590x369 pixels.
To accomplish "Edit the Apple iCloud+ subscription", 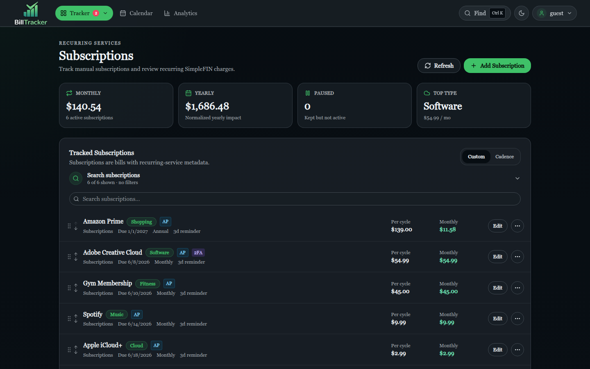I will coord(498,350).
